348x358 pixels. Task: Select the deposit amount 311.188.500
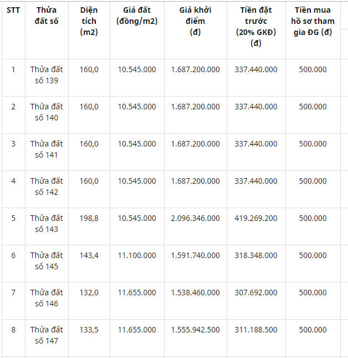(x=256, y=330)
